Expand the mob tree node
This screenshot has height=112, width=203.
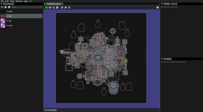(7, 26)
